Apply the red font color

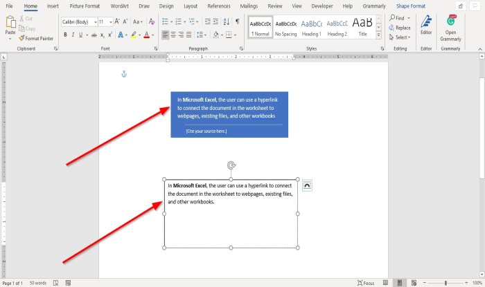[x=147, y=35]
